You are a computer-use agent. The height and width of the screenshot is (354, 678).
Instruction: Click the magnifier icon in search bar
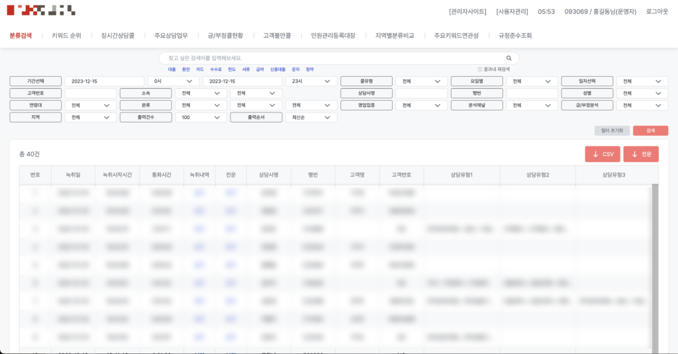[508, 58]
